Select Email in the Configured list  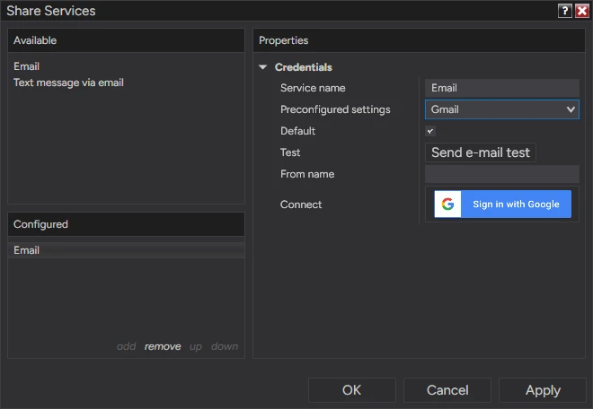point(126,250)
